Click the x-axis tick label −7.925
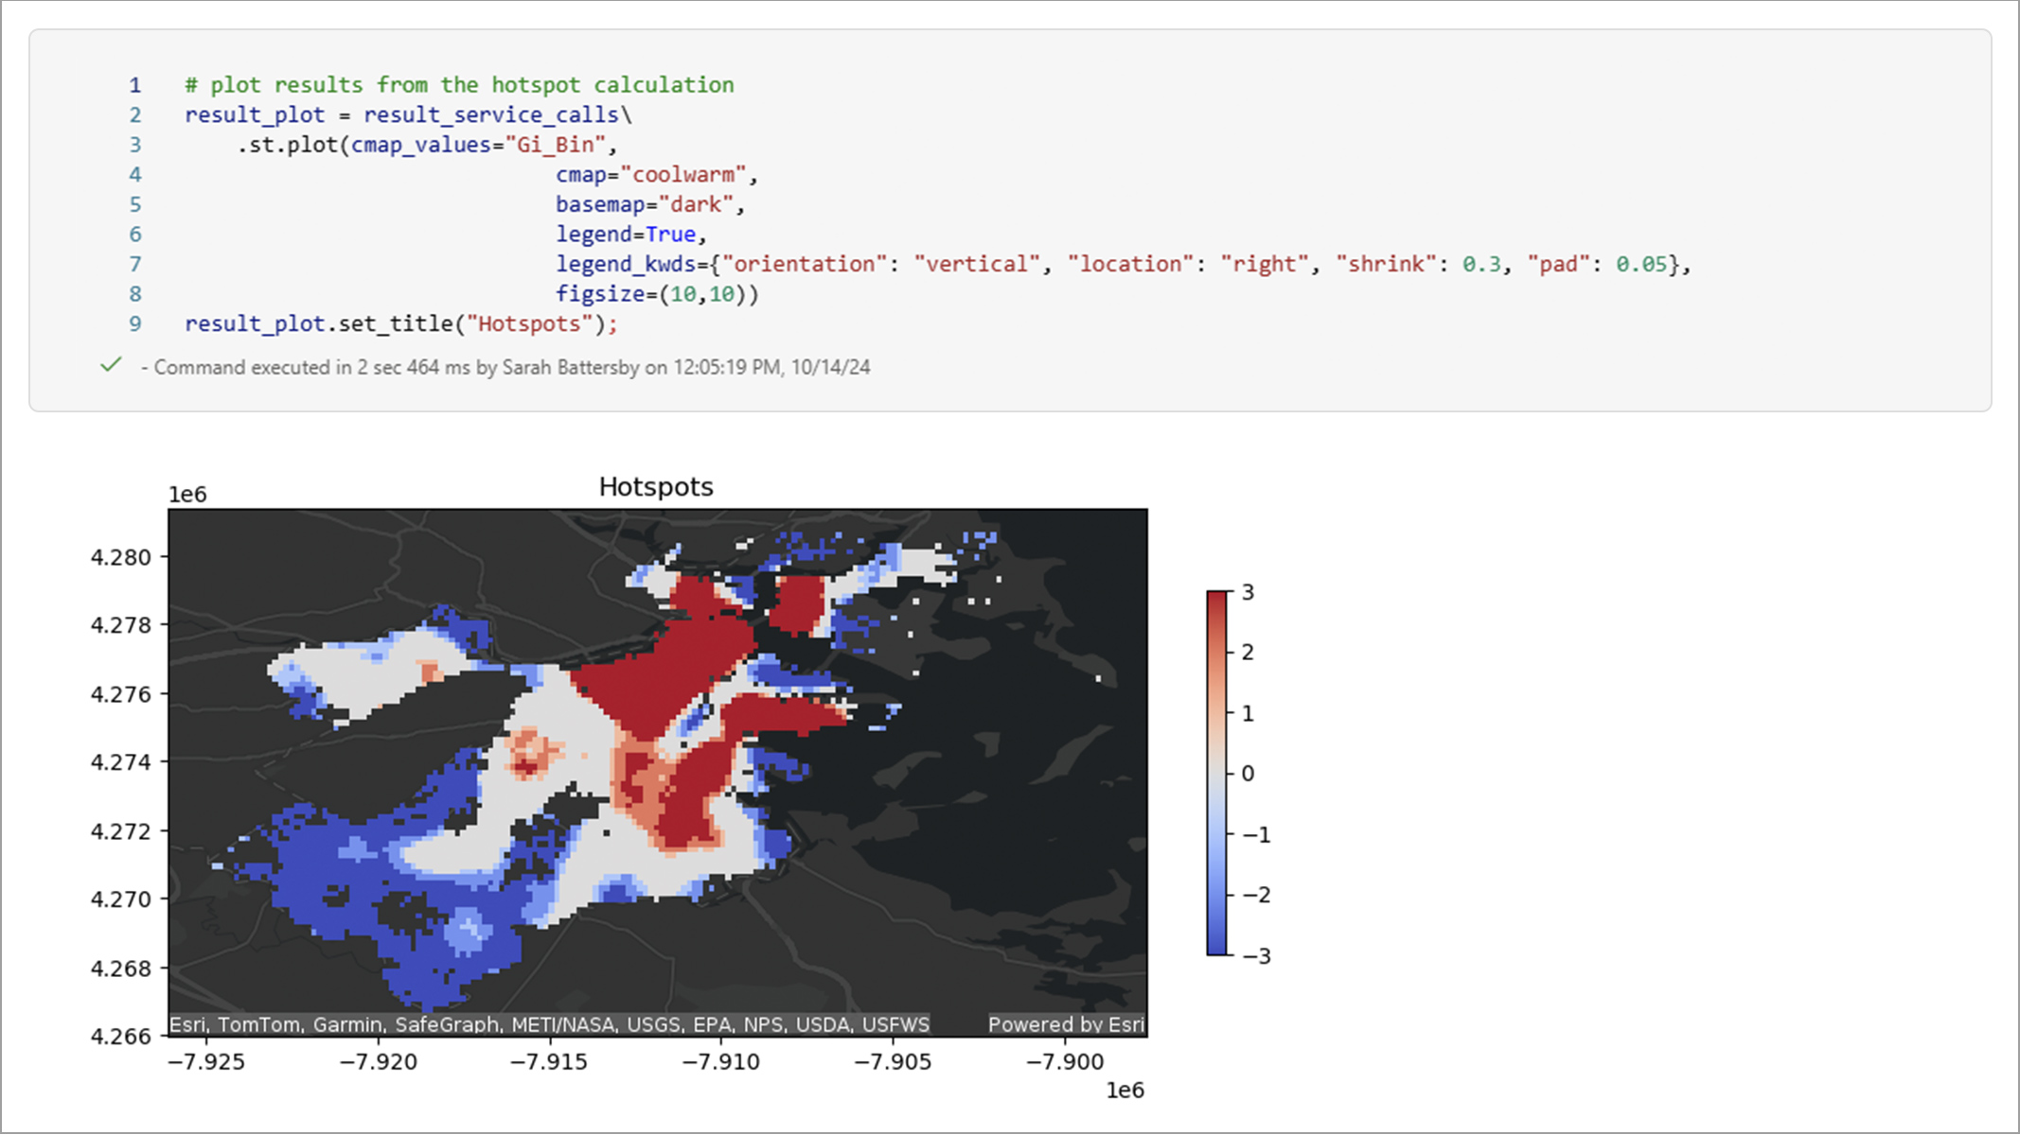The image size is (2020, 1135). 206,1062
